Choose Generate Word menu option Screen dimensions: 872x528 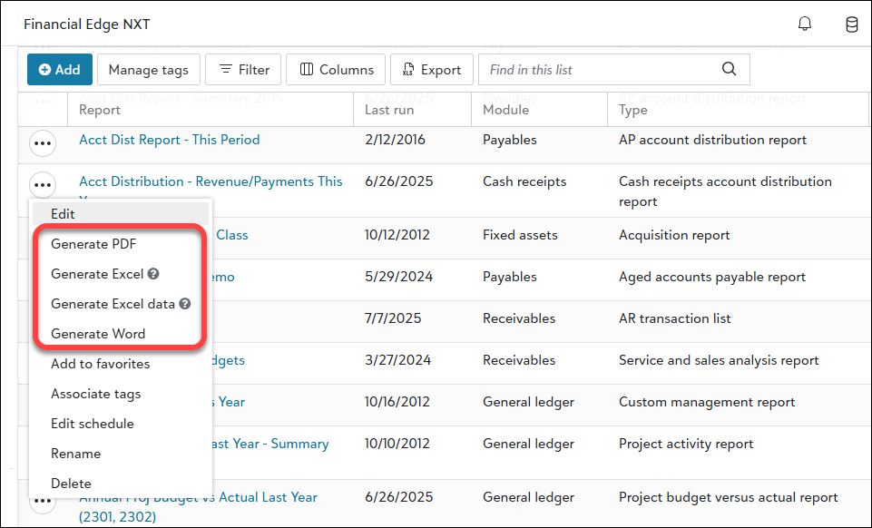pyautogui.click(x=98, y=334)
